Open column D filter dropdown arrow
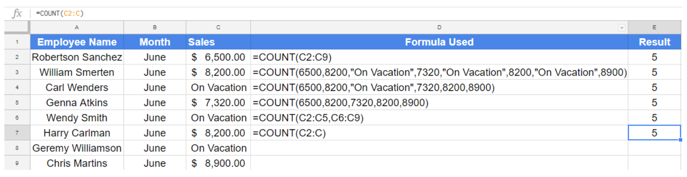This screenshot has width=687, height=177. (x=621, y=28)
